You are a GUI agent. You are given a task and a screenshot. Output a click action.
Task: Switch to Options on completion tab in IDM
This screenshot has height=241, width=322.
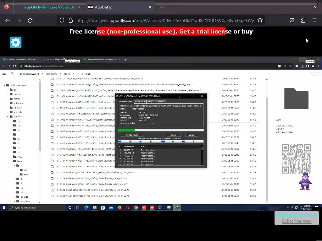156,102
